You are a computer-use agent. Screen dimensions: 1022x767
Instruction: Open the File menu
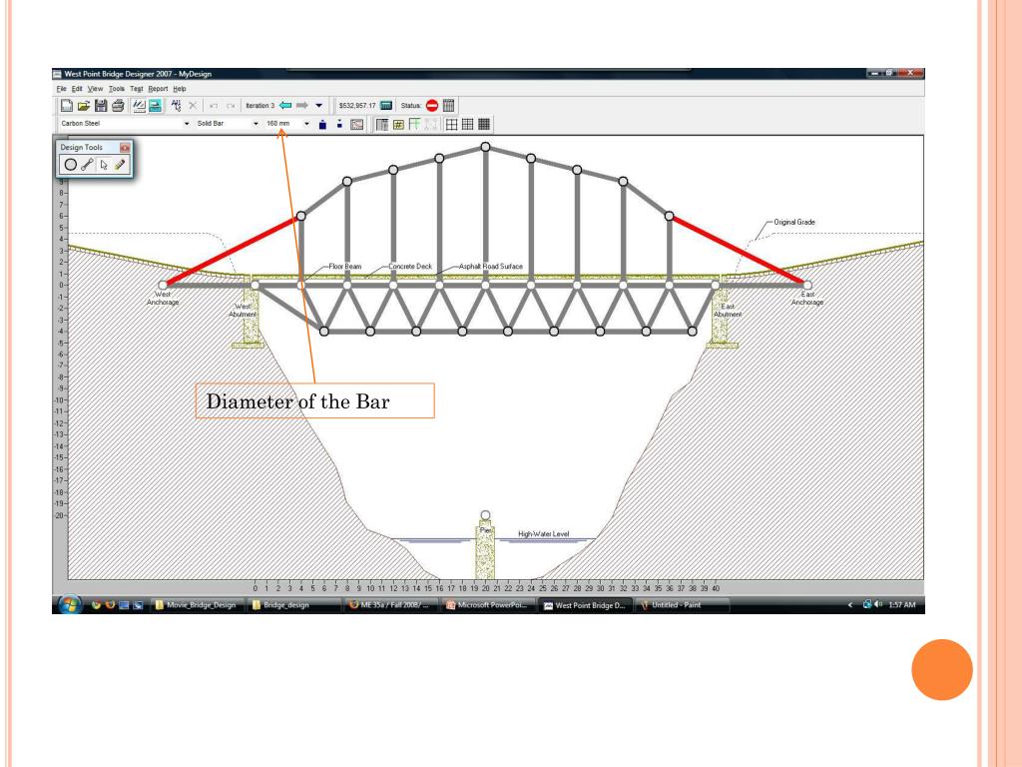(x=61, y=89)
